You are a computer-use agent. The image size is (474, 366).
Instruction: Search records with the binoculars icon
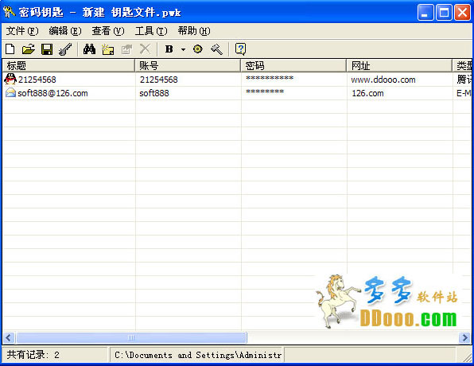tap(90, 49)
